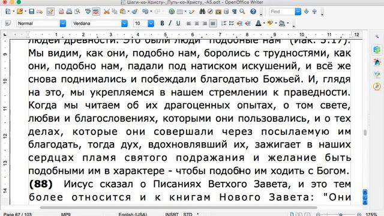Toggle Nonprinting Characters pilcrow
Viewport: 384px width, 216px height.
coord(235,11)
